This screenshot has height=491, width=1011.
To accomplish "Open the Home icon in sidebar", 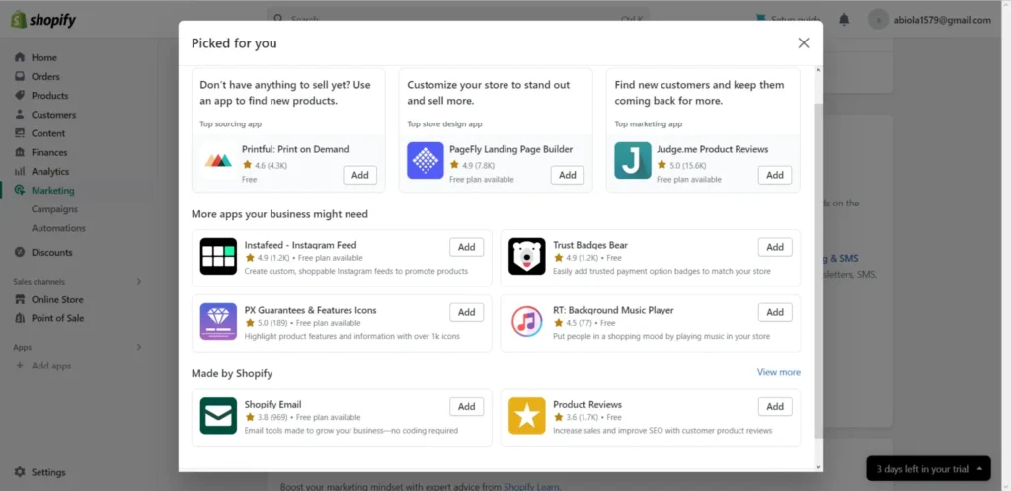I will (20, 57).
